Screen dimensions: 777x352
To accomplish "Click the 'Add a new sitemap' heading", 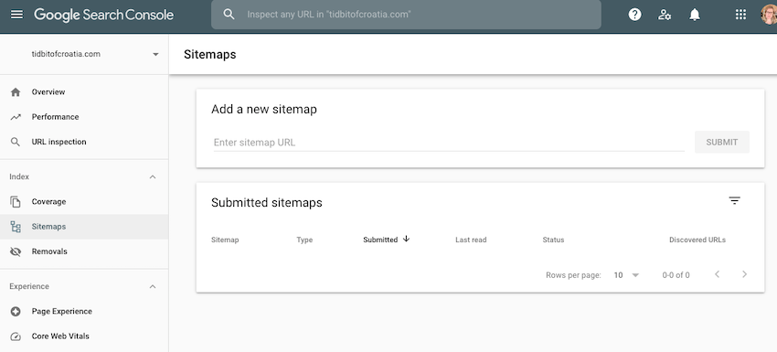I will coord(264,109).
